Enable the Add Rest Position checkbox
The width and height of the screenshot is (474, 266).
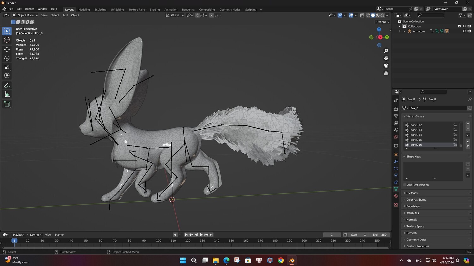405,185
